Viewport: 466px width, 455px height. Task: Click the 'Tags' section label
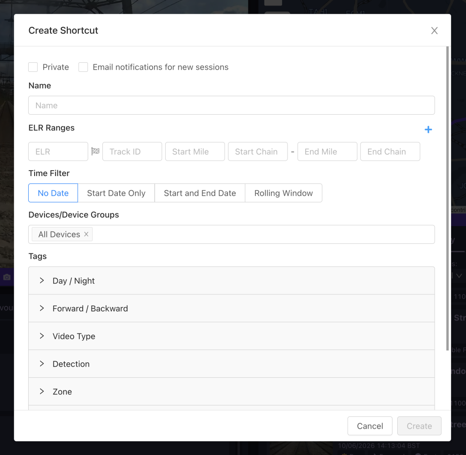(x=37, y=256)
